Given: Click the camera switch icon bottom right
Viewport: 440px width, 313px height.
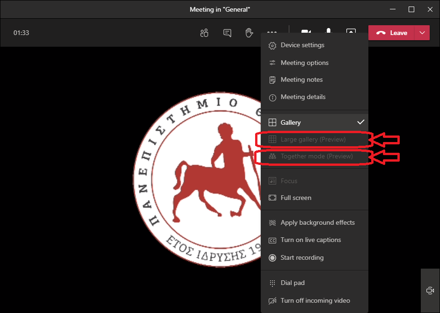Looking at the screenshot, I should (430, 291).
